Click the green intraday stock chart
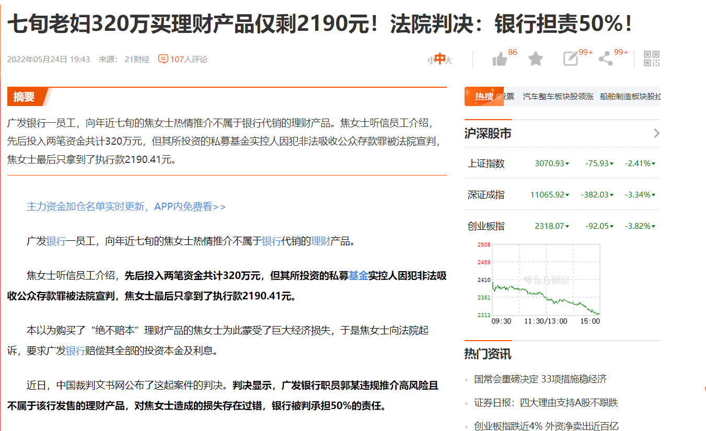 [546, 282]
